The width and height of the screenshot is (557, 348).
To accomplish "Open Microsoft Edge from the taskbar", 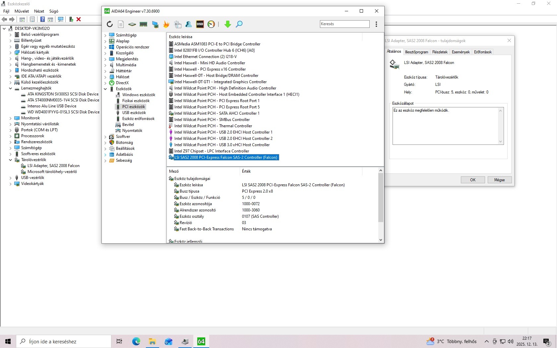I will point(136,341).
